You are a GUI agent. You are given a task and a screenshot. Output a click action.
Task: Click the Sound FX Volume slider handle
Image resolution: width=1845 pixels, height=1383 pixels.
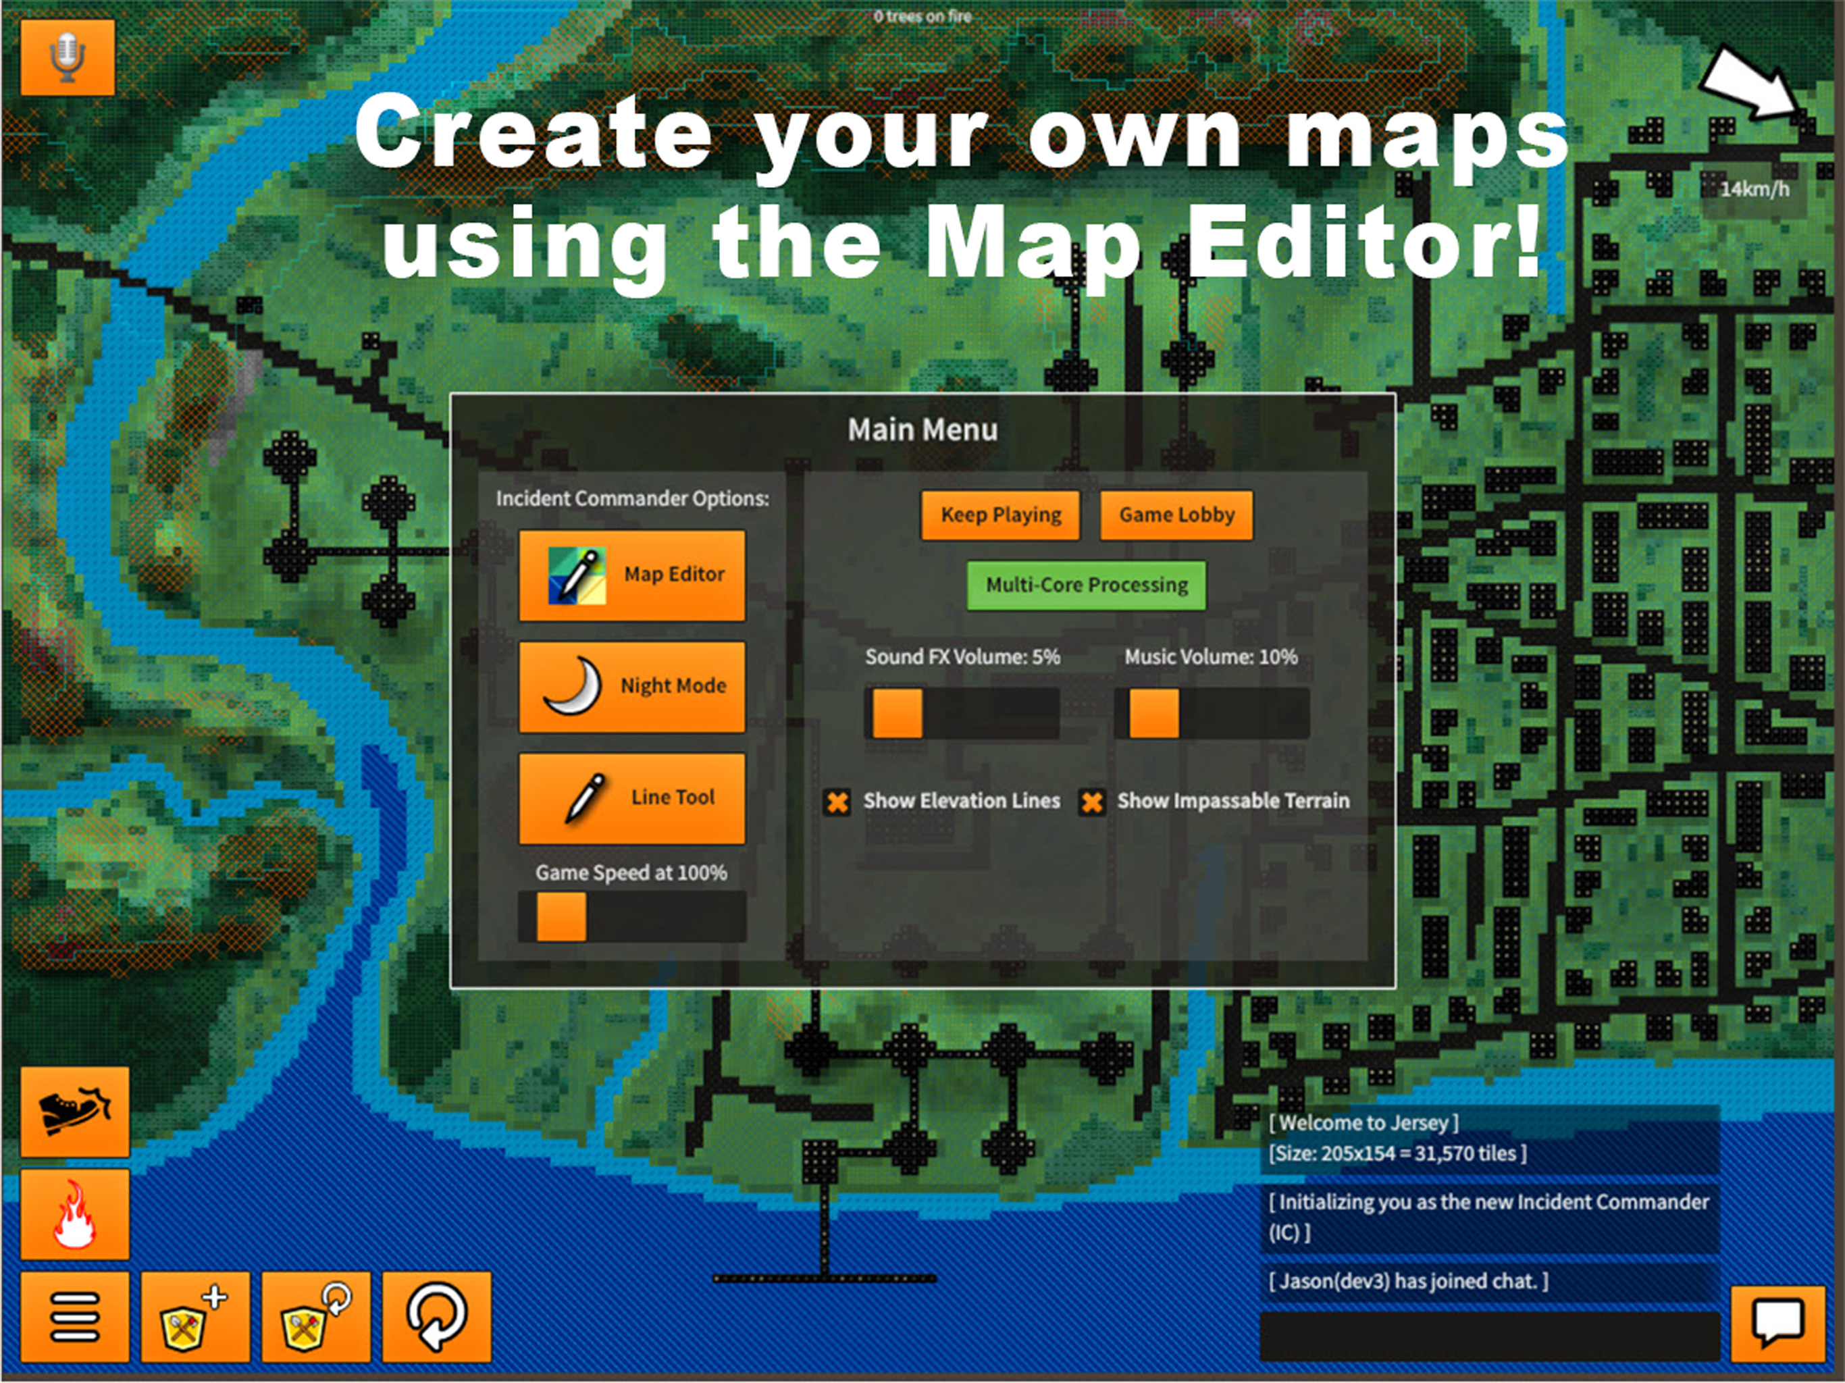point(898,714)
